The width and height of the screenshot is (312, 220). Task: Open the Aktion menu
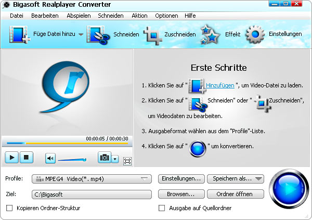coord(139,16)
